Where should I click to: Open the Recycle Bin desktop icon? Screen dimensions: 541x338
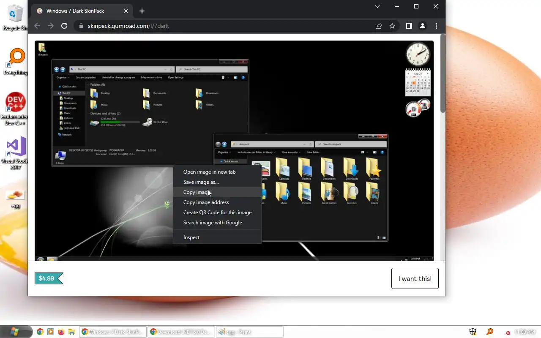click(x=15, y=17)
